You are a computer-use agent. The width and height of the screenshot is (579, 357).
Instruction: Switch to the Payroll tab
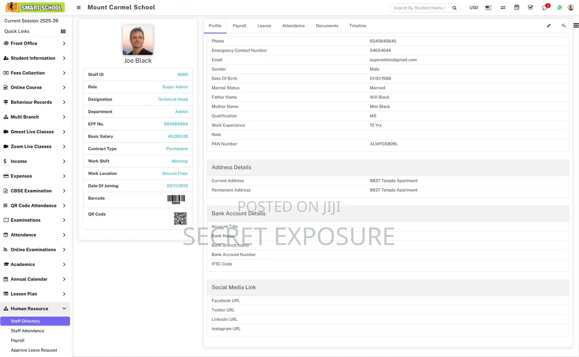[x=239, y=26]
